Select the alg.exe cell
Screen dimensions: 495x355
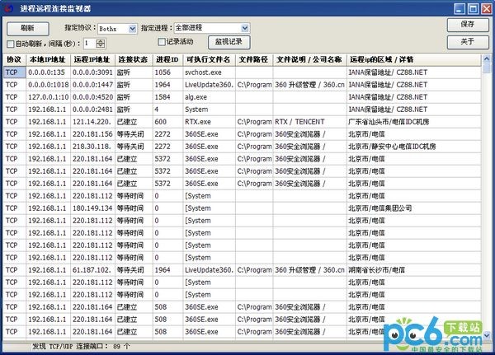point(209,97)
